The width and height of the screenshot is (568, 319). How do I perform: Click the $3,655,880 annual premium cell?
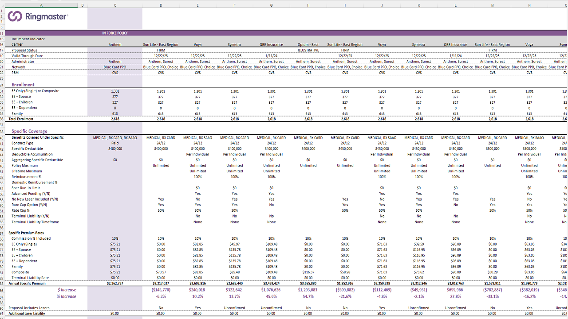(x=308, y=283)
